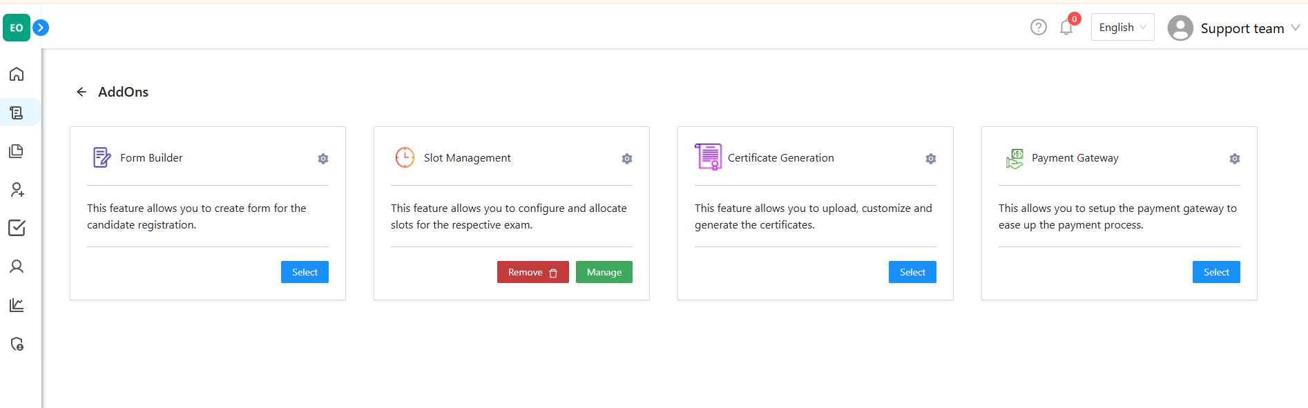Open the Home icon in sidebar
This screenshot has width=1308, height=408.
click(17, 74)
